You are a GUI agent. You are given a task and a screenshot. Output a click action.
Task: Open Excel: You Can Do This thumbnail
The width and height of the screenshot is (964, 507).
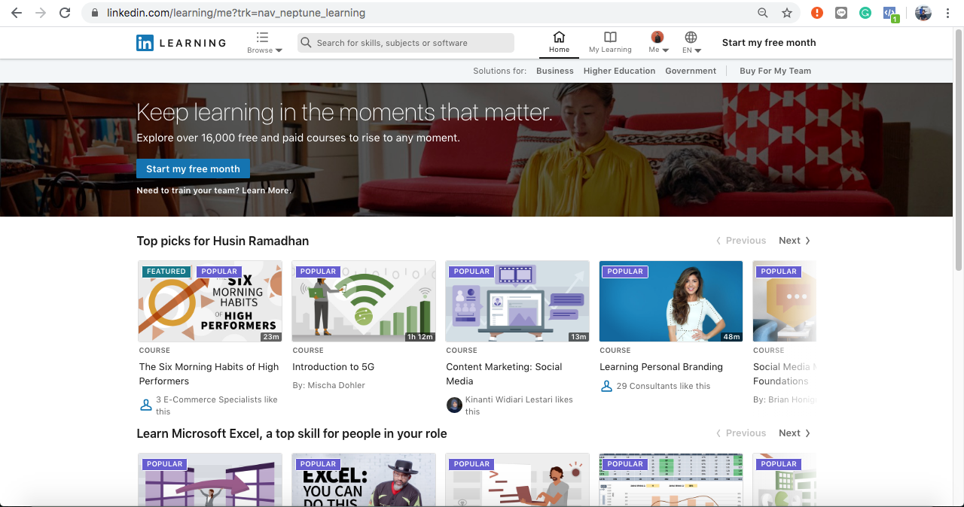pyautogui.click(x=364, y=480)
